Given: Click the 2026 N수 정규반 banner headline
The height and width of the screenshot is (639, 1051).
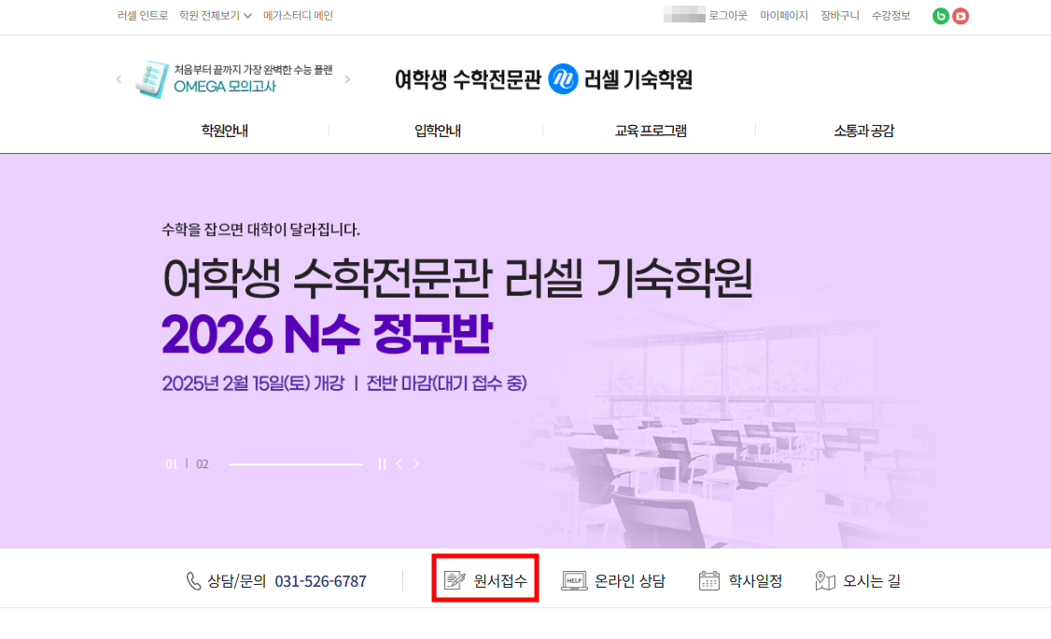Looking at the screenshot, I should coord(327,334).
